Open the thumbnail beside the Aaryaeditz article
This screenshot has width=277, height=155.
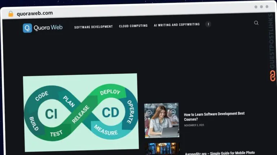[162, 149]
